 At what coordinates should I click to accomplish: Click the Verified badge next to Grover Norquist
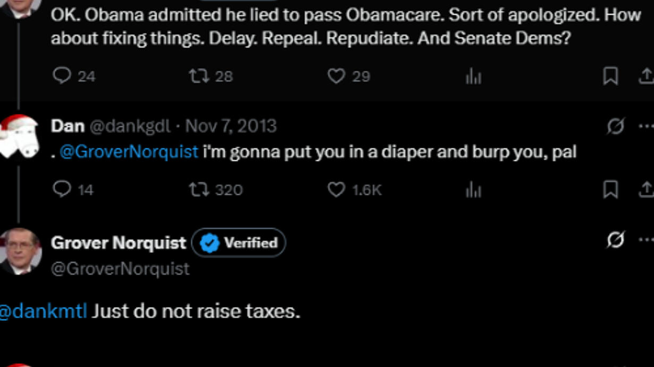[239, 243]
